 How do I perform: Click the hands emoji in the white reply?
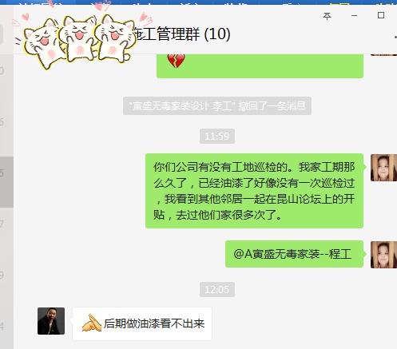pos(91,323)
